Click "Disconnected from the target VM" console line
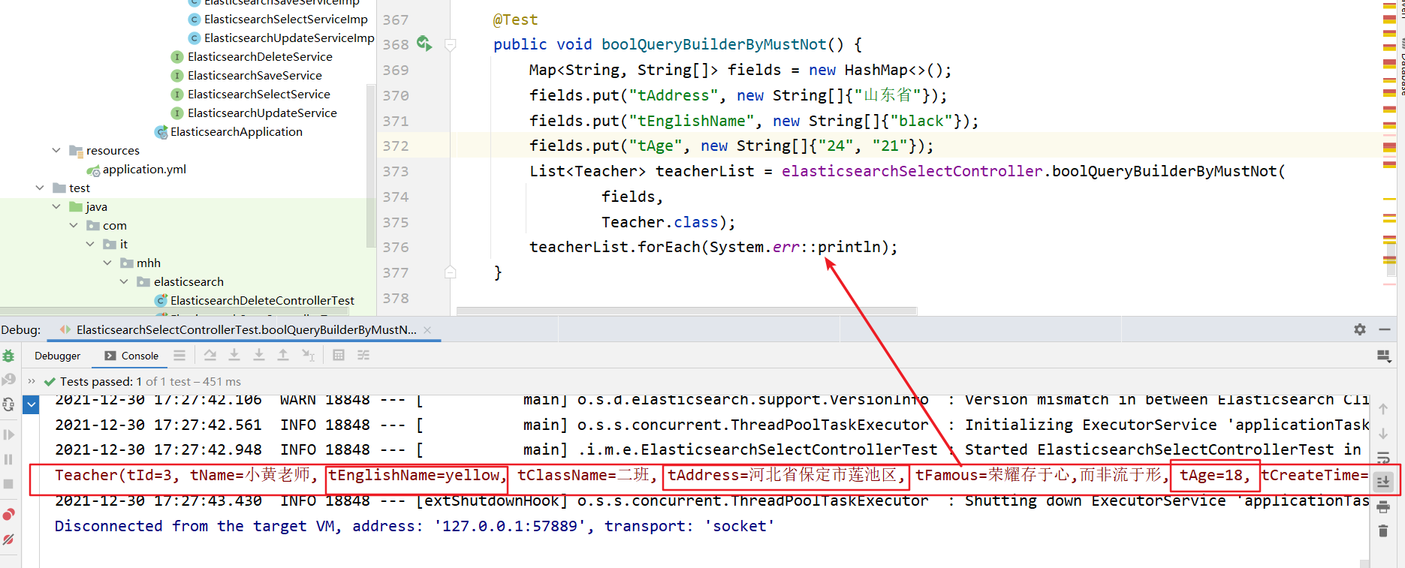The image size is (1405, 568). 415,526
